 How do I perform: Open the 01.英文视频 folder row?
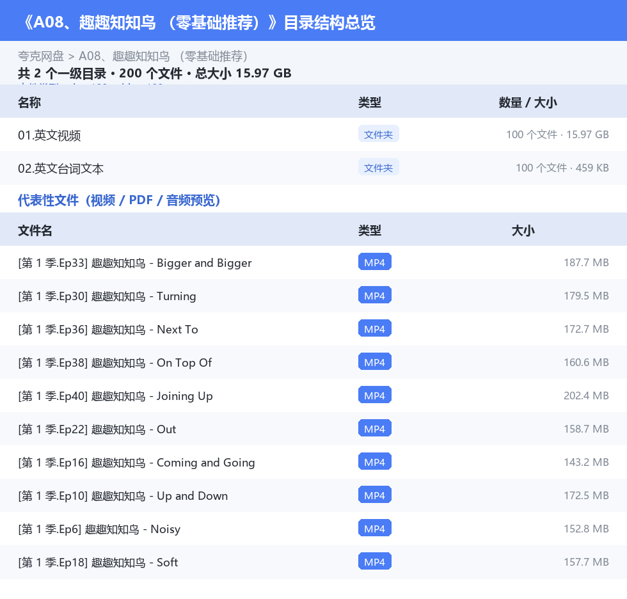(x=313, y=135)
